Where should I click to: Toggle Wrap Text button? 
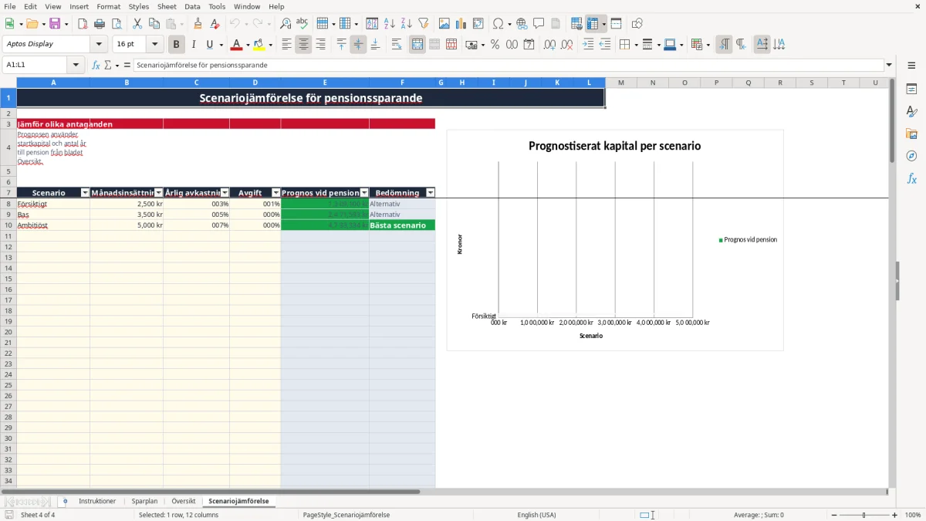click(397, 45)
